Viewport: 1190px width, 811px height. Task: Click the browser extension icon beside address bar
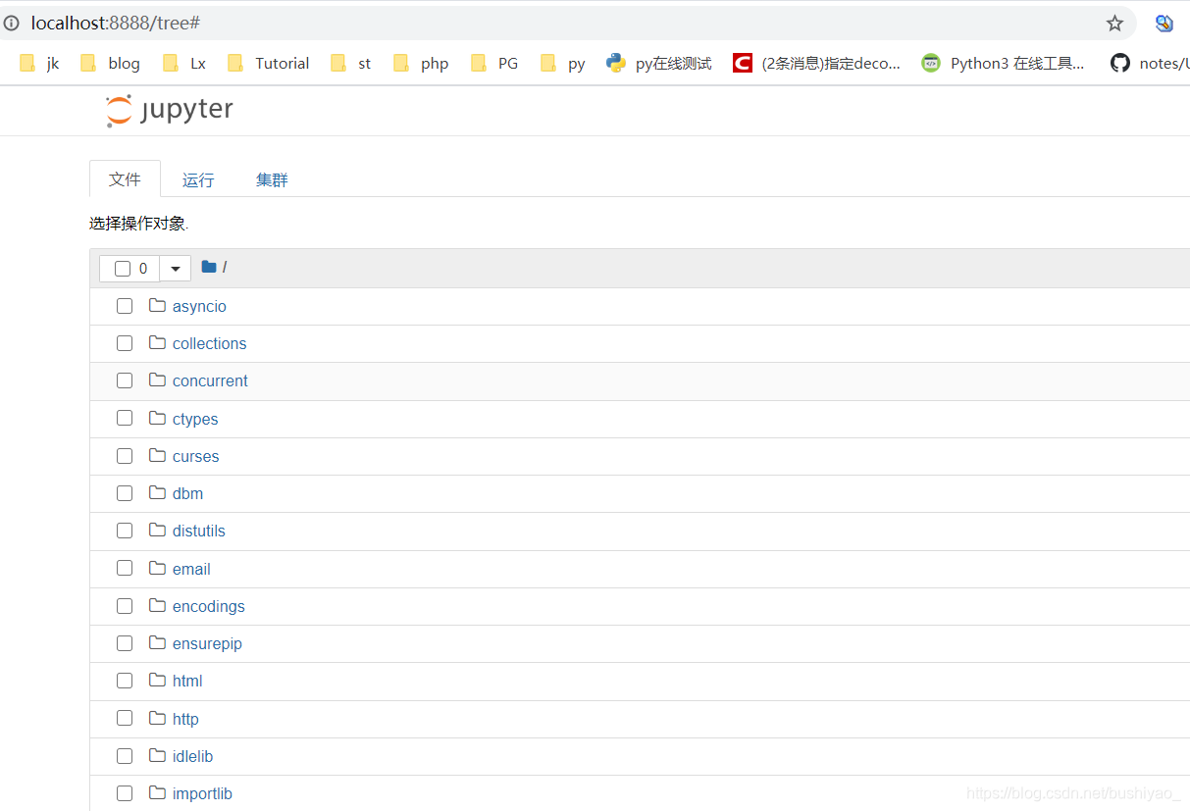1164,22
